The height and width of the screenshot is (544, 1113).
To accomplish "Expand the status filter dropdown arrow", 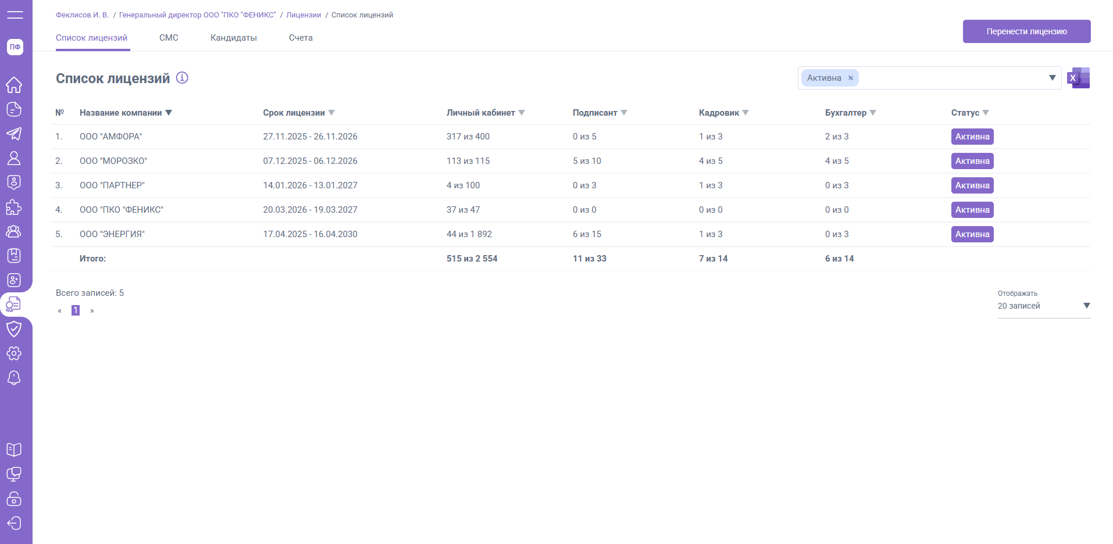I will 1052,78.
